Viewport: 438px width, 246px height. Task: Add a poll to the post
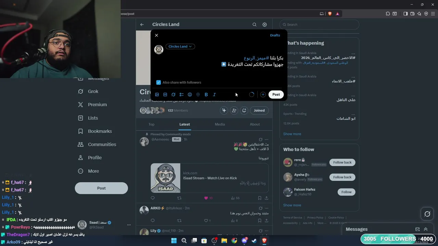(x=182, y=95)
